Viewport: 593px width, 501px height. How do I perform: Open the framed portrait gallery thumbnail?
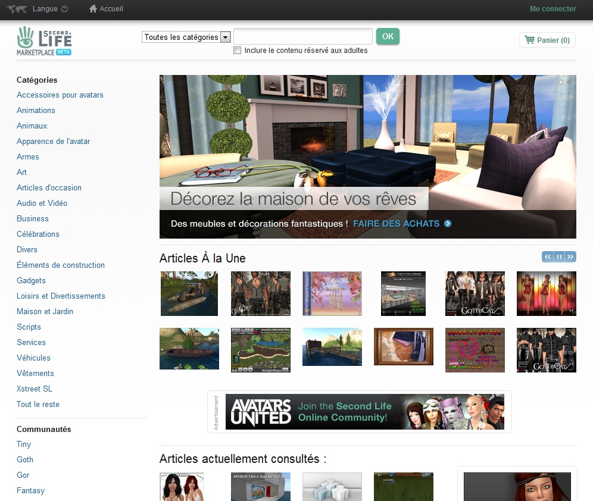click(x=404, y=346)
